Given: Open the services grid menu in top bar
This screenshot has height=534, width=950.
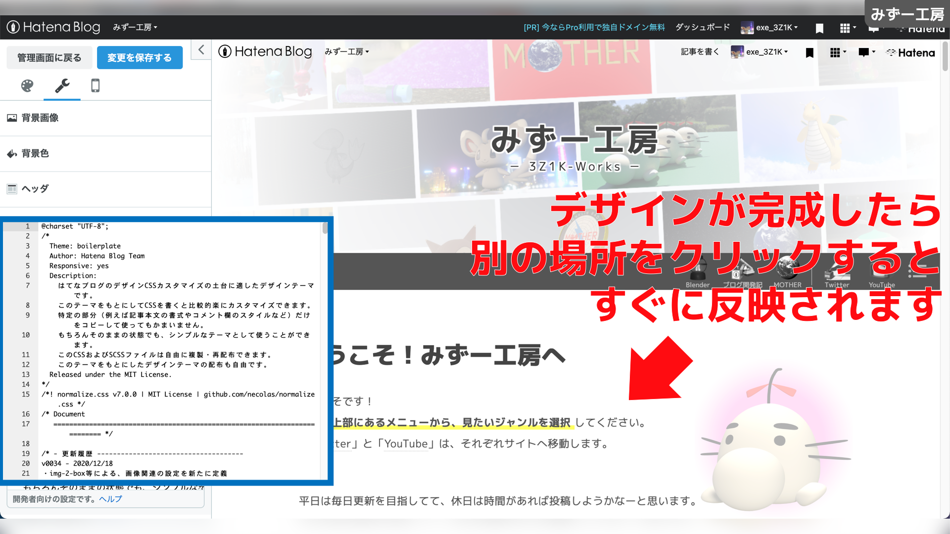Looking at the screenshot, I should tap(848, 28).
